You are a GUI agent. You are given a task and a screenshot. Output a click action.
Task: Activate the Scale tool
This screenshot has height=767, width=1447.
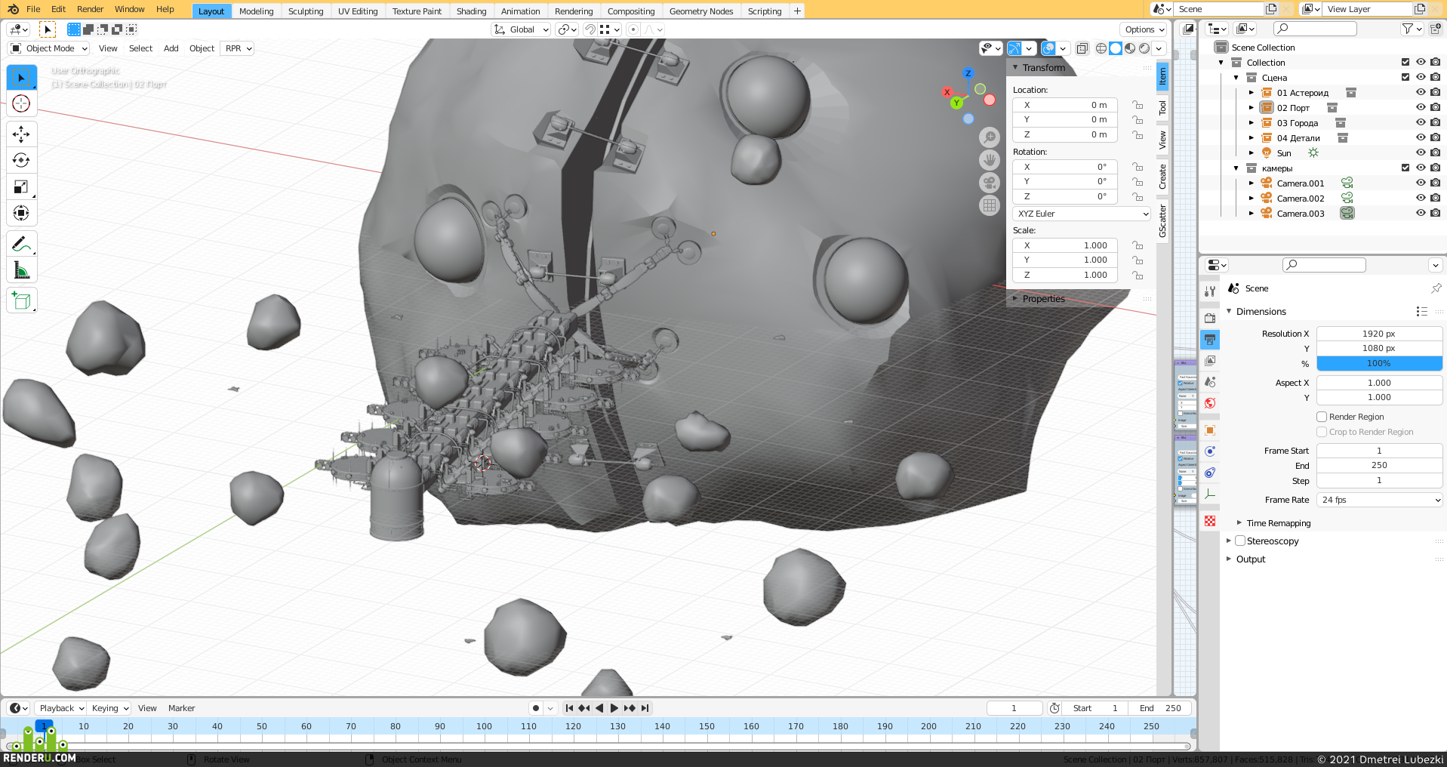point(21,186)
